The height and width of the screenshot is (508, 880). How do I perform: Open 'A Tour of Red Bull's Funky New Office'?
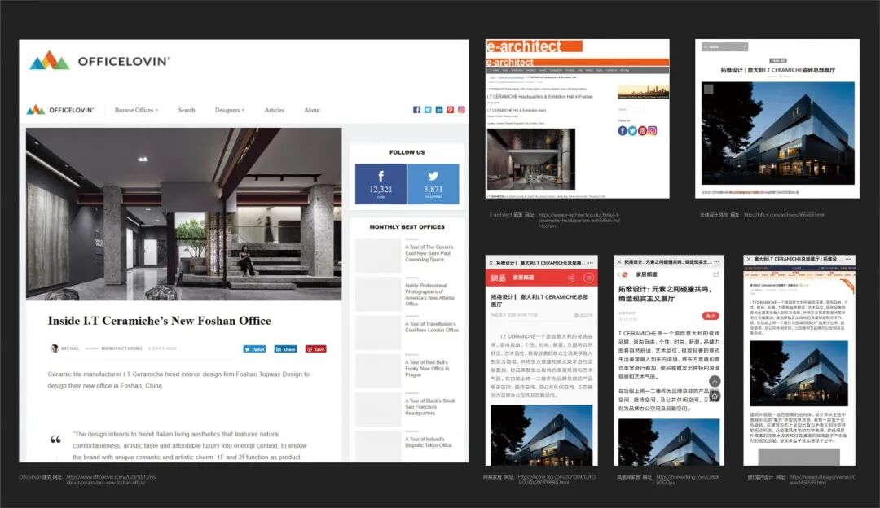pyautogui.click(x=427, y=369)
